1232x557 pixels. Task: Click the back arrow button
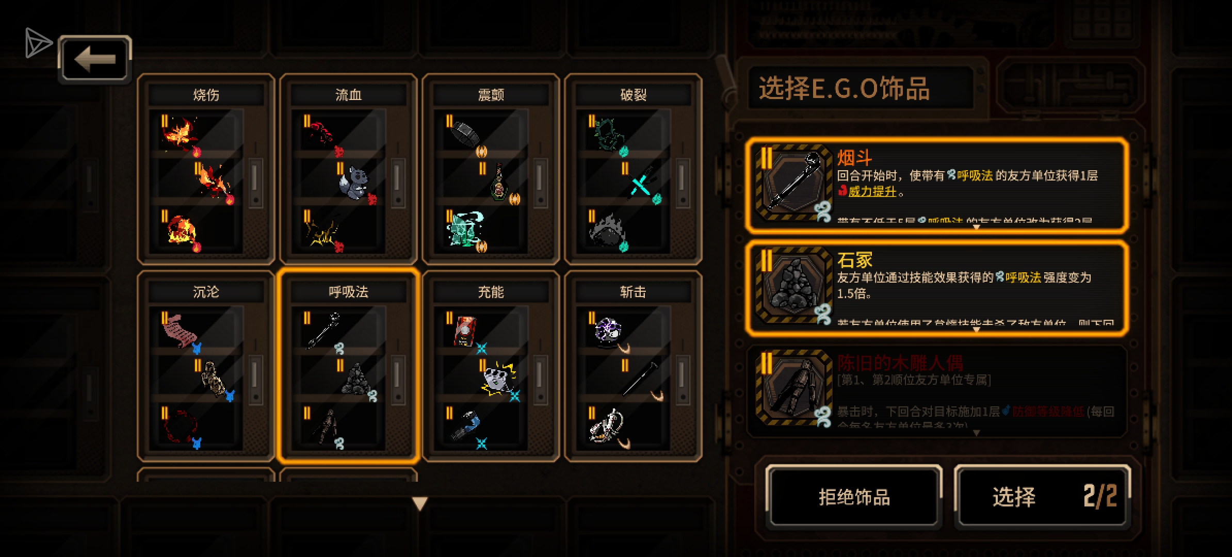click(95, 59)
